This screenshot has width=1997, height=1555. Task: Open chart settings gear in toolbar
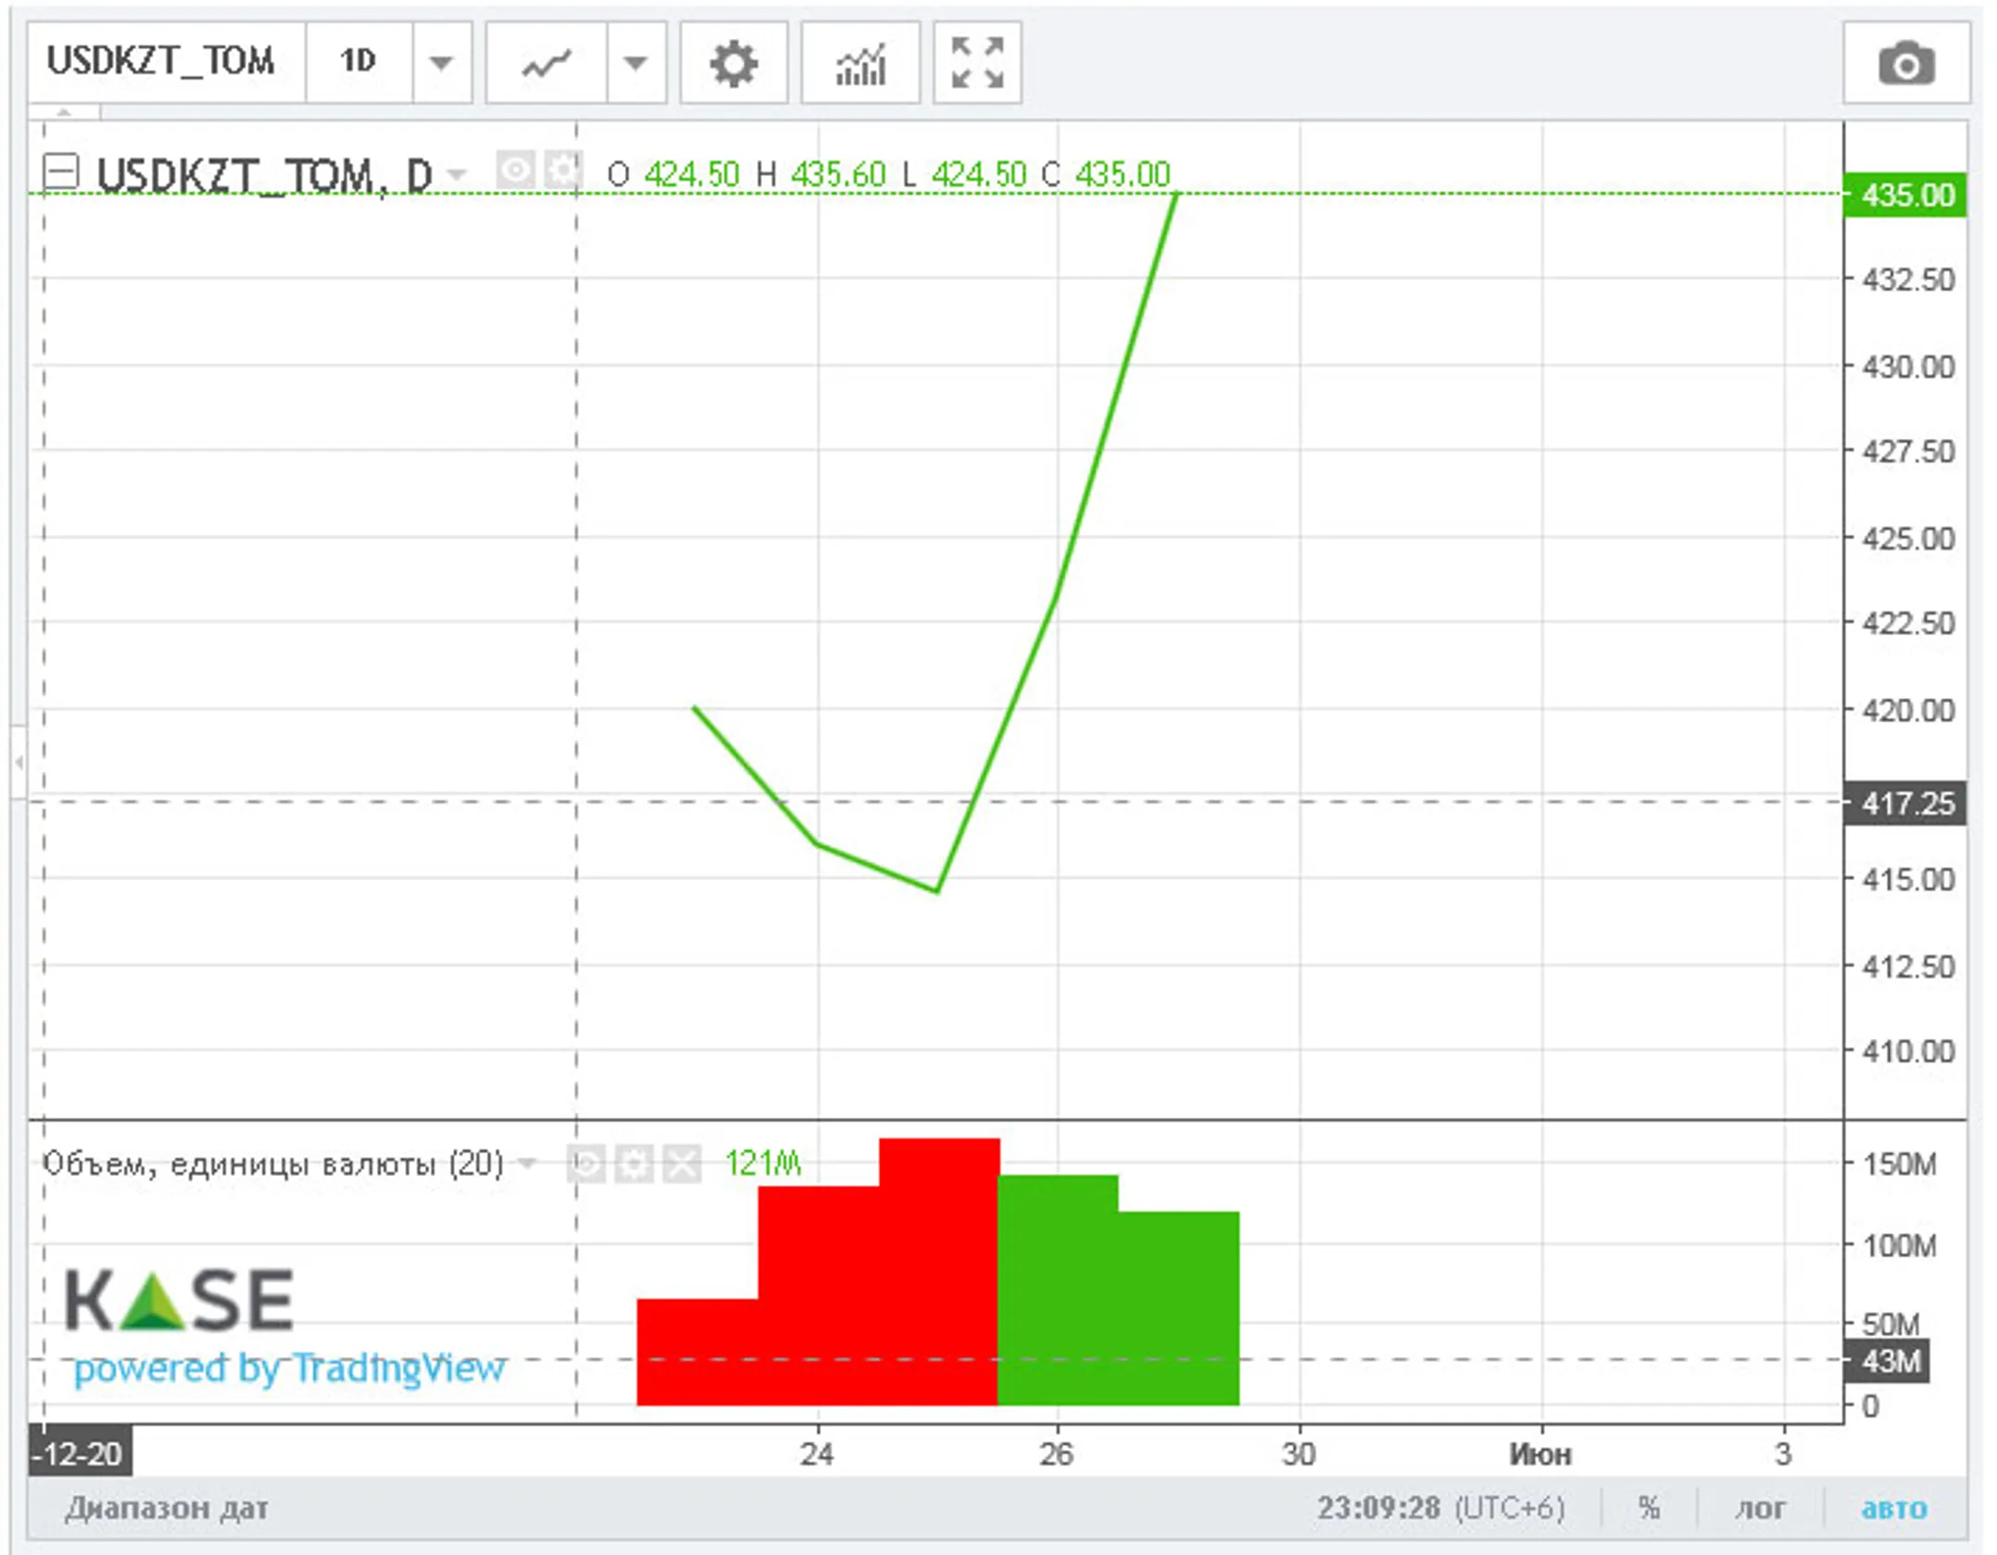click(x=733, y=64)
